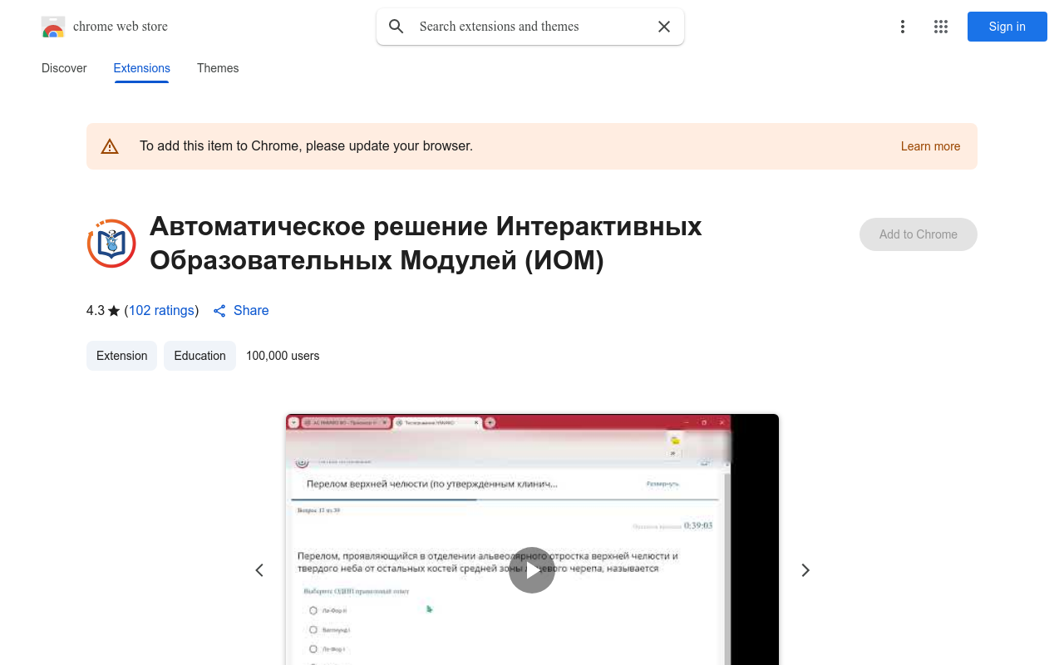Click the Share icon beside the rating
Screen dimensions: 1064x665
click(219, 310)
